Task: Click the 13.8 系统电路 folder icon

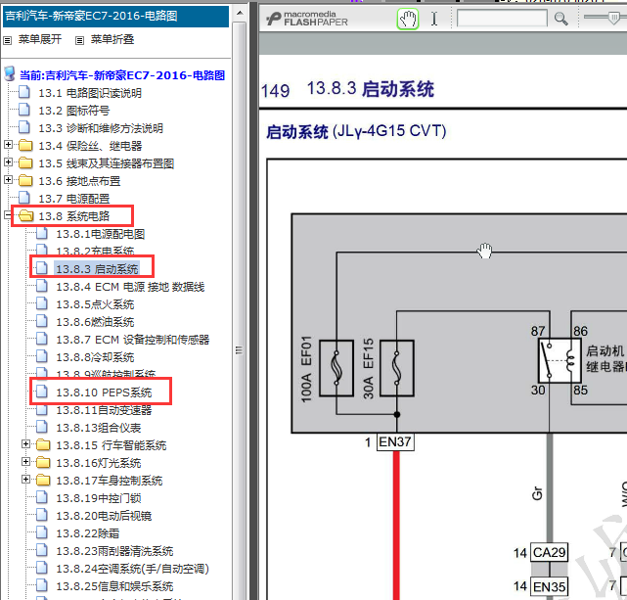Action: [26, 216]
